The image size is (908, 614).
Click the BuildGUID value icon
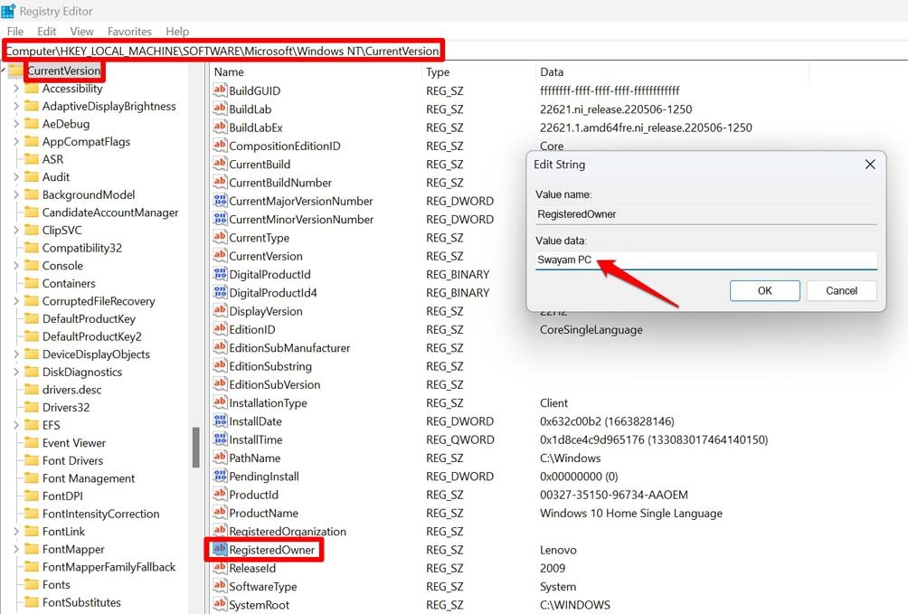(219, 90)
